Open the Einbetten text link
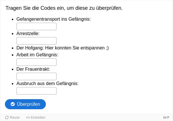Screen dimensions: 173x121 38,118
